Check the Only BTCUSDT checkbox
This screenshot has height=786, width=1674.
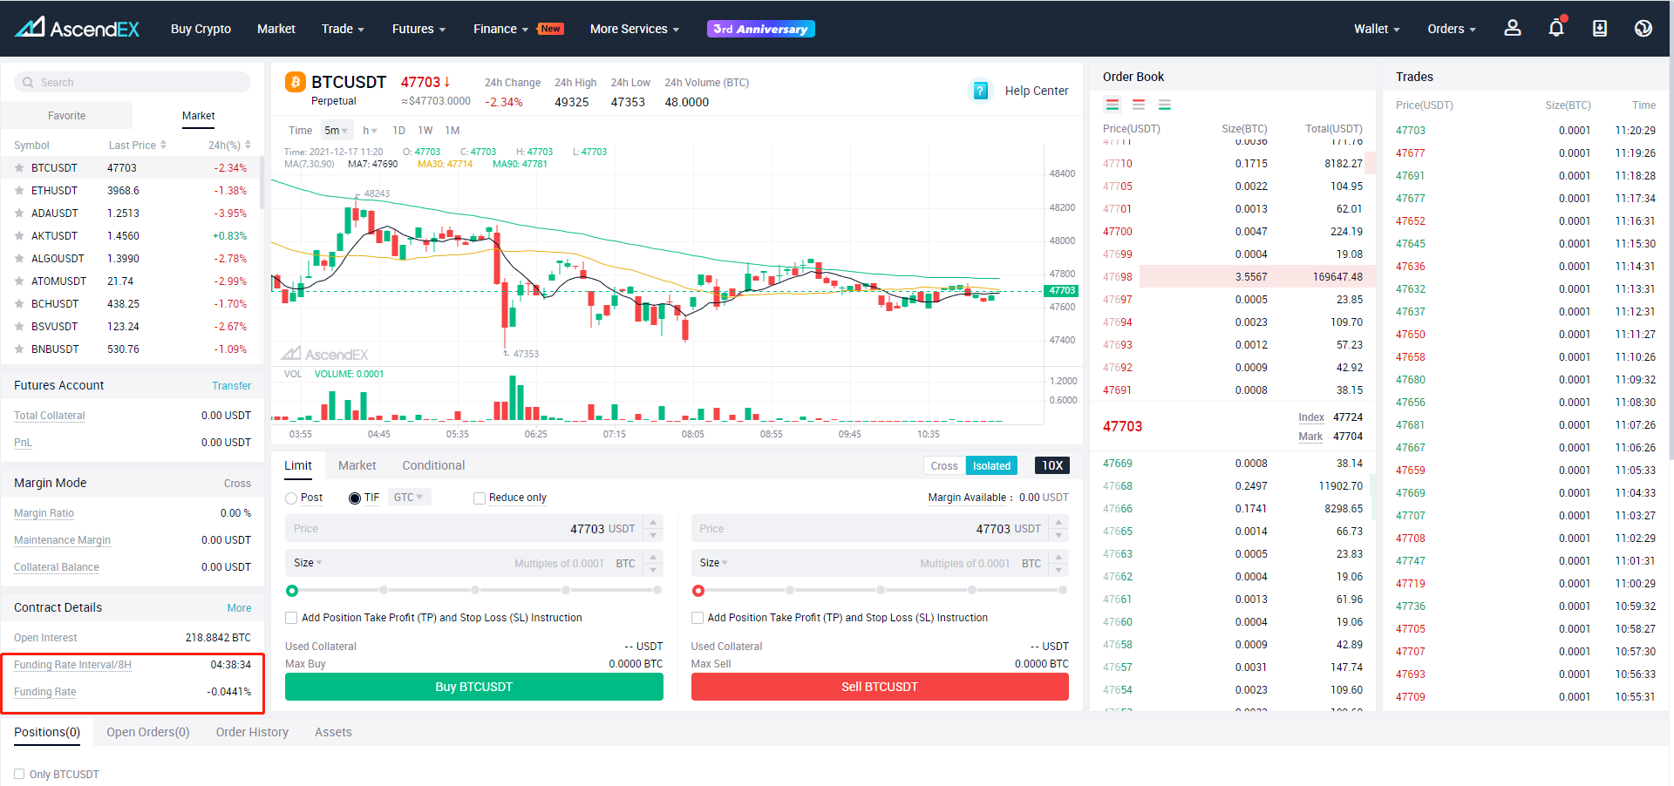(19, 774)
